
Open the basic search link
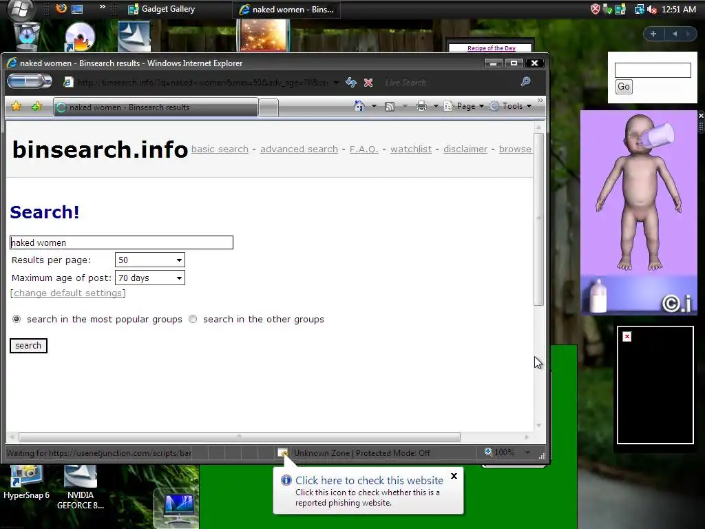point(220,149)
